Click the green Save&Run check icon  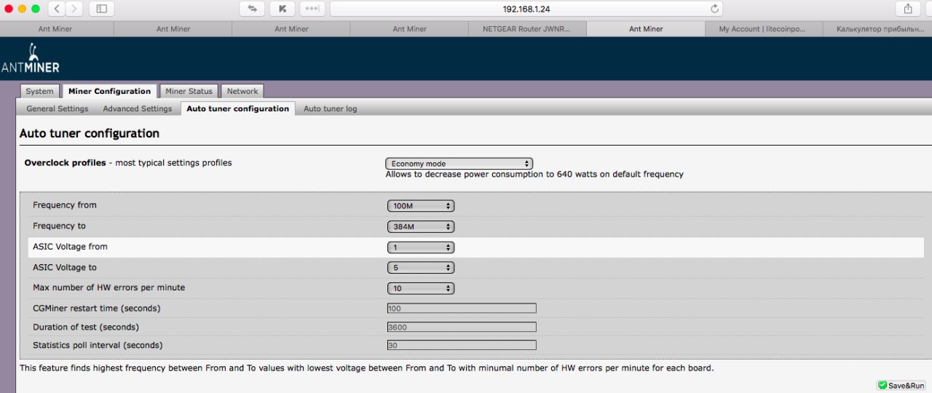click(882, 385)
